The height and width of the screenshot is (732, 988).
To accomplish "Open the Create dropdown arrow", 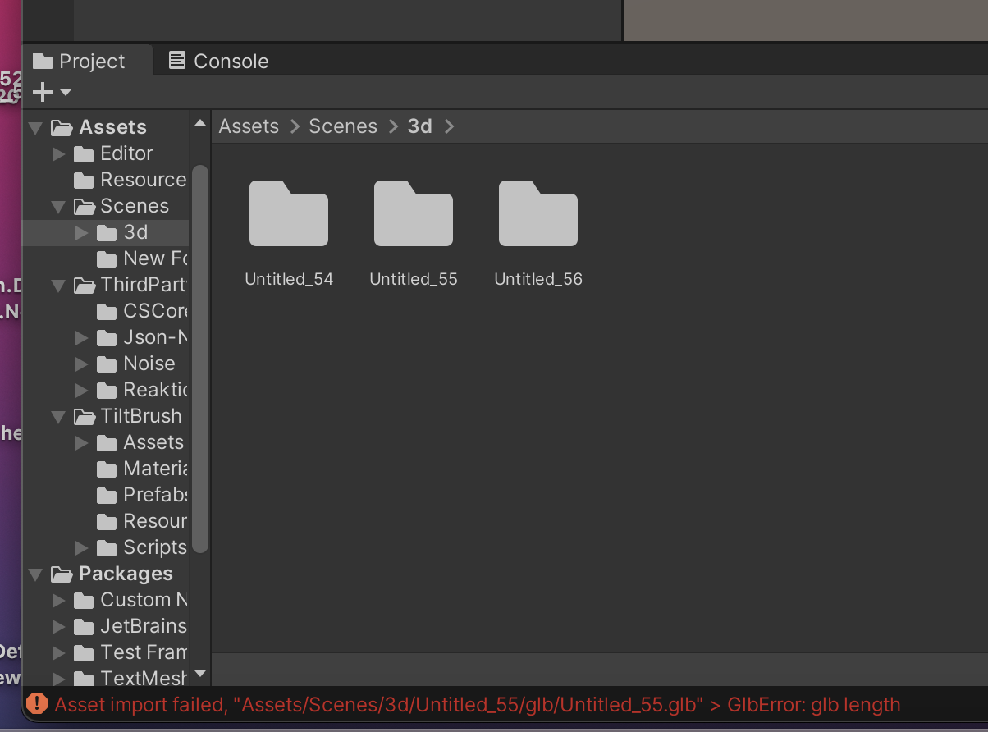I will coord(65,93).
